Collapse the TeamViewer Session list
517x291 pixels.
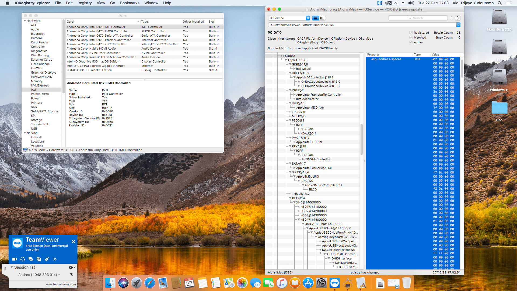pyautogui.click(x=12, y=267)
